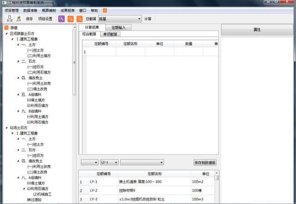Open the LY-1 dropdown
This screenshot has width=296, height=204.
pyautogui.click(x=109, y=162)
